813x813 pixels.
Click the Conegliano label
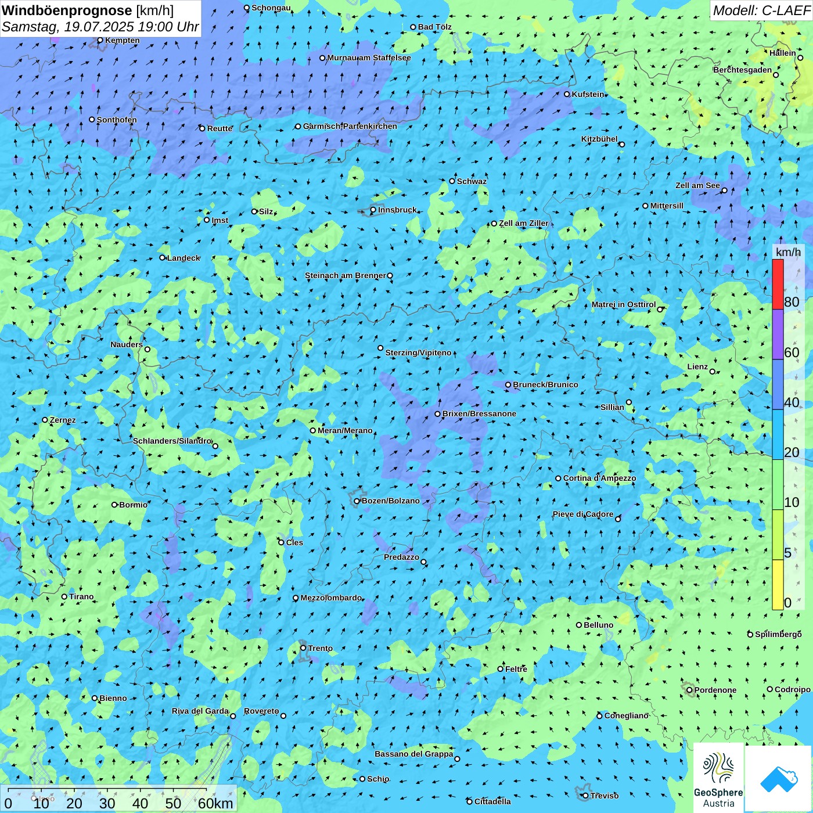point(626,715)
